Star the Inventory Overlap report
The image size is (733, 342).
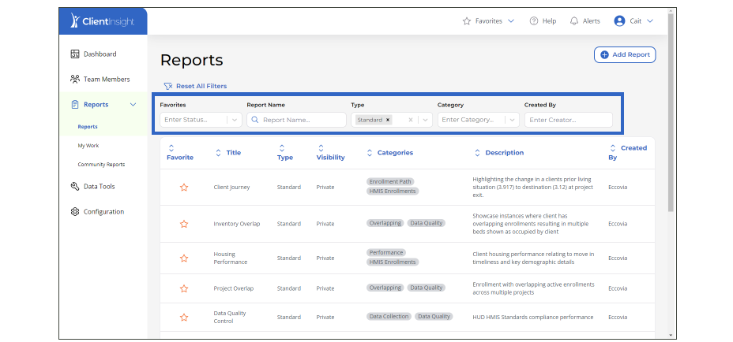point(184,224)
